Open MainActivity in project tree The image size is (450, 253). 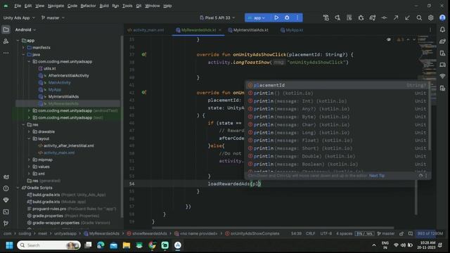tap(59, 83)
